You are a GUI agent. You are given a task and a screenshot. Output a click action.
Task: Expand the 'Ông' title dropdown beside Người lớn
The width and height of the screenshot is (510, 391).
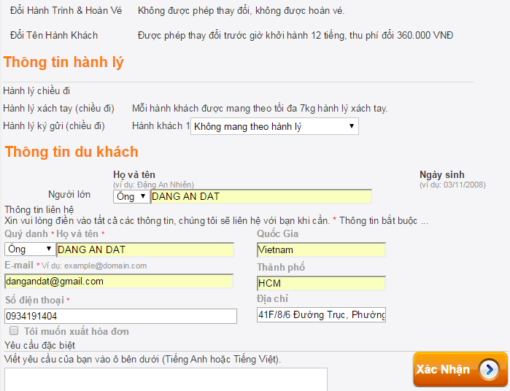[x=131, y=196]
